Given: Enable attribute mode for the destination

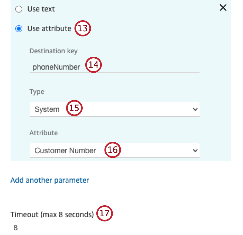Looking at the screenshot, I should (19, 28).
